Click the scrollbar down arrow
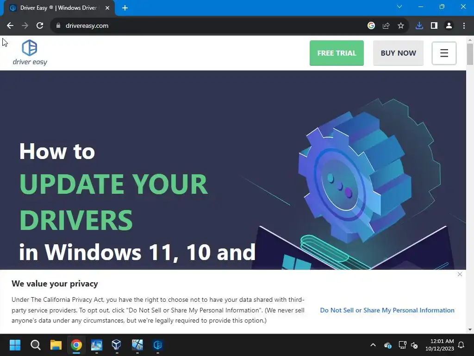474x356 pixels. [470, 330]
